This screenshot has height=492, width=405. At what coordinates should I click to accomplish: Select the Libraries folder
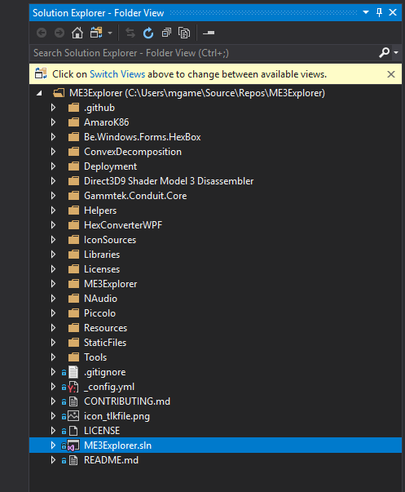tap(102, 255)
